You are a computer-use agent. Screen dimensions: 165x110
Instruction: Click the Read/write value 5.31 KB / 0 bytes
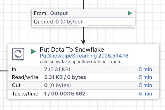[x=65, y=77]
